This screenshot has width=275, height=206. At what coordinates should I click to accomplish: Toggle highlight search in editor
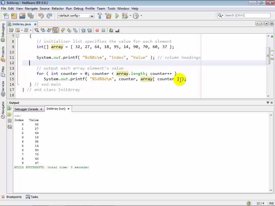pyautogui.click(x=55, y=30)
